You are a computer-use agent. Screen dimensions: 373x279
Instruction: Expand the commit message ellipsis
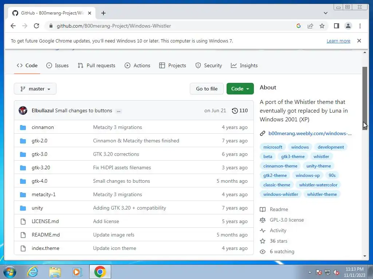(118, 111)
